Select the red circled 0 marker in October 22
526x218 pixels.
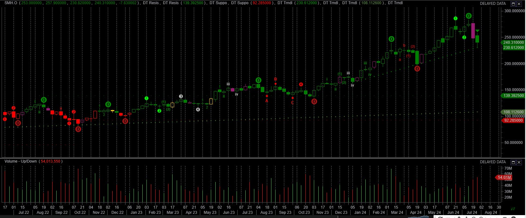[78, 129]
